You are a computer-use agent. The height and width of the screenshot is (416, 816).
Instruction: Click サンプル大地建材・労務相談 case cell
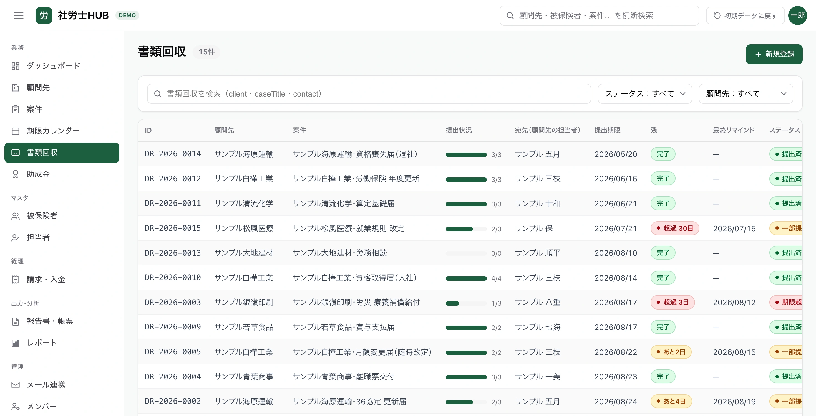click(339, 253)
